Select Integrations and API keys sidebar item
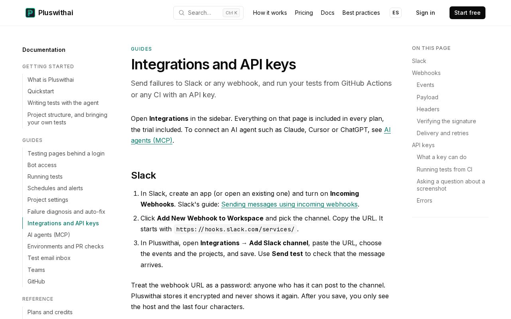Image resolution: width=511 pixels, height=319 pixels. pyautogui.click(x=63, y=223)
